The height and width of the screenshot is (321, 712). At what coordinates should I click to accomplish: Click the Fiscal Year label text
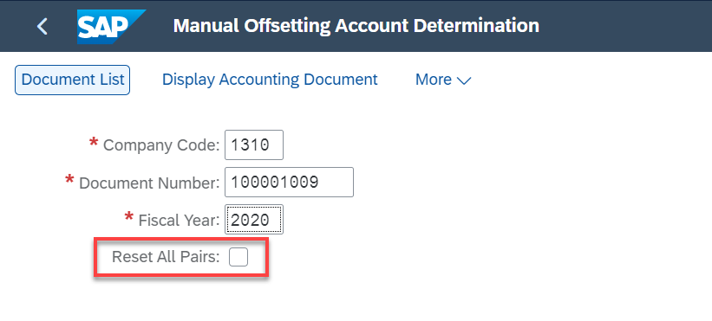coord(180,220)
